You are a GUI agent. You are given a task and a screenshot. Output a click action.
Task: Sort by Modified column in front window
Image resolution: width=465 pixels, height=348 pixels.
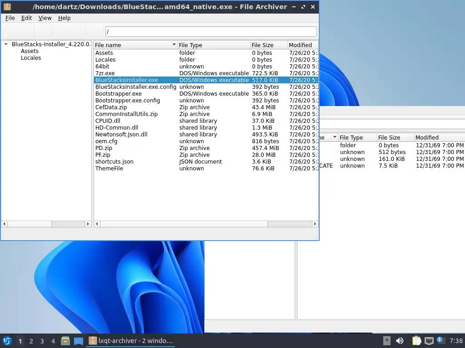(x=303, y=45)
